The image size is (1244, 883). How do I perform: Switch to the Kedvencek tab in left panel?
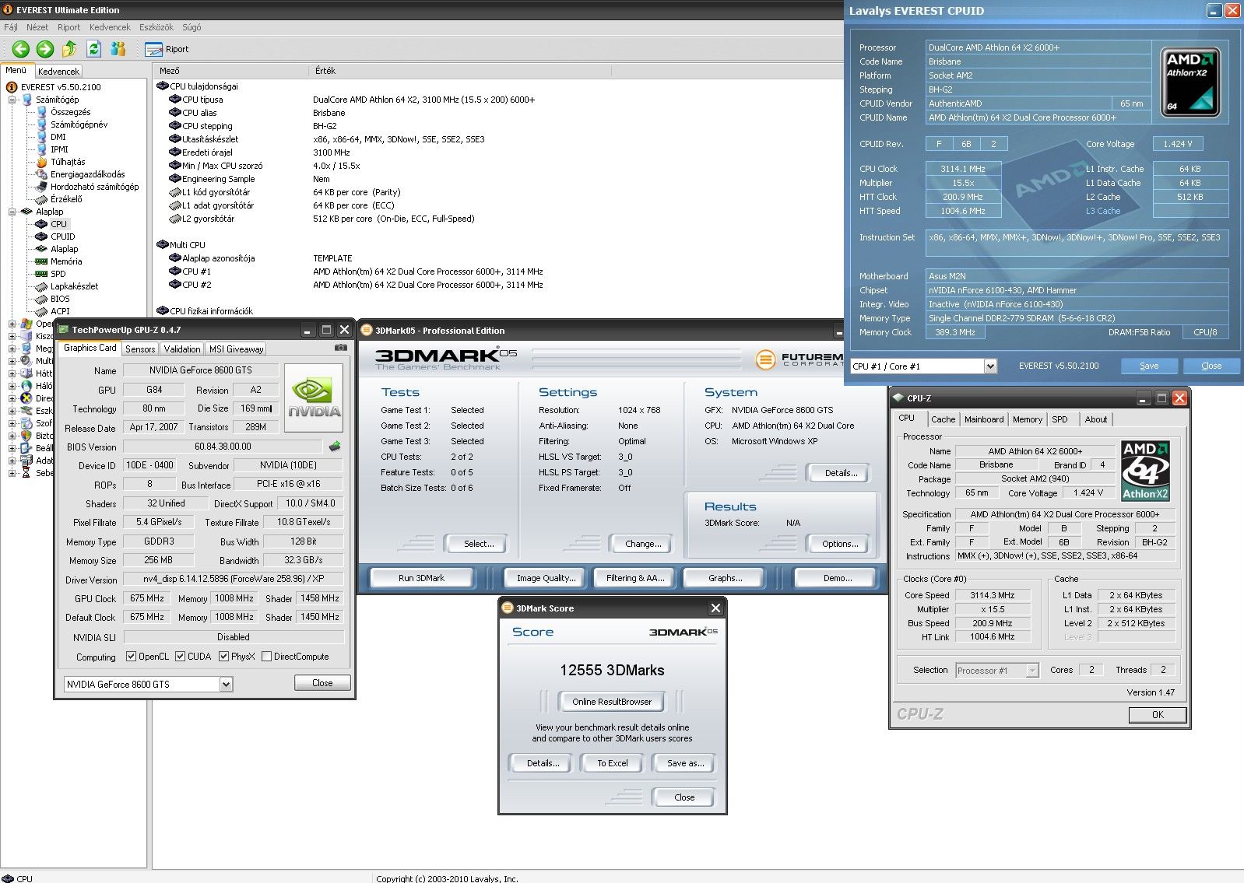tap(58, 71)
